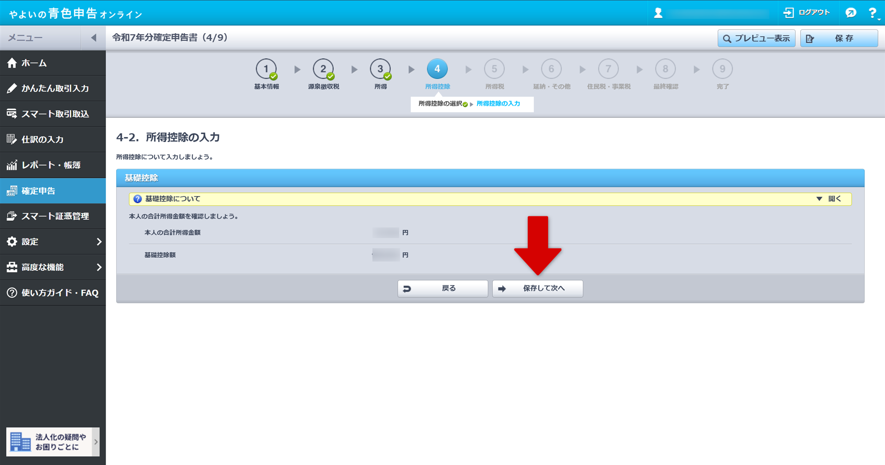This screenshot has width=885, height=465.
Task: Click the 基礎控除について help icon
Action: point(137,199)
